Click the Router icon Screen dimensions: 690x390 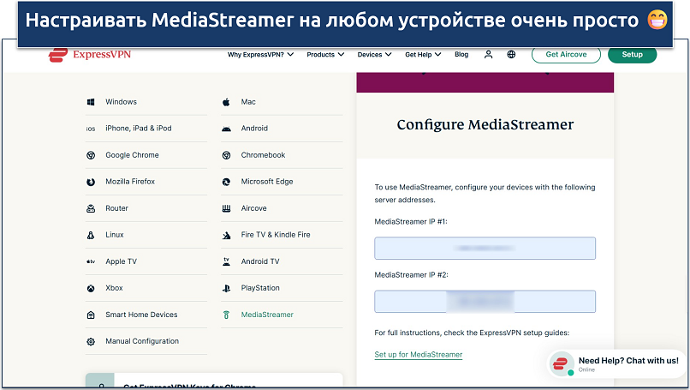point(91,208)
